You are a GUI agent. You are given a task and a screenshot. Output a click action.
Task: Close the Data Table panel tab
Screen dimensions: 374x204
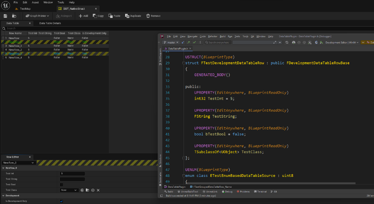click(x=30, y=23)
